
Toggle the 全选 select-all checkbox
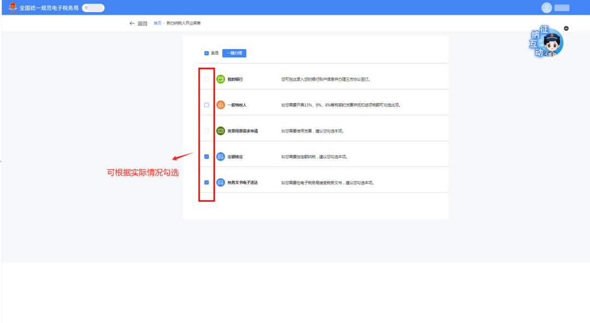(206, 53)
